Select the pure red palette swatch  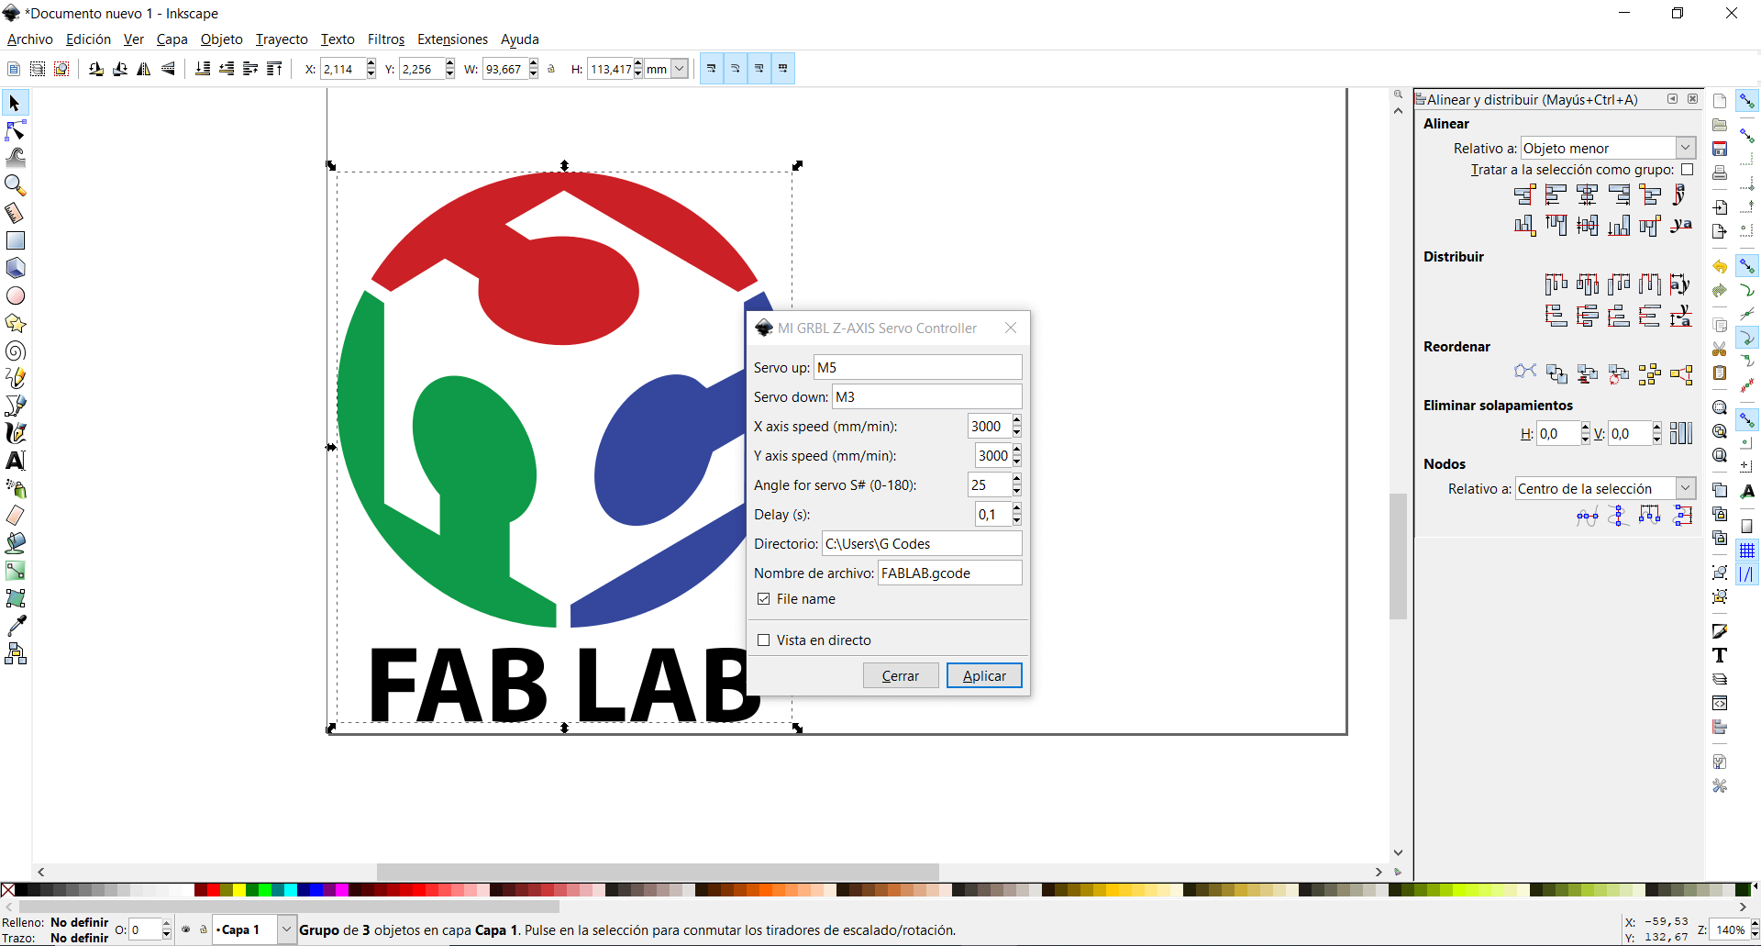click(213, 890)
